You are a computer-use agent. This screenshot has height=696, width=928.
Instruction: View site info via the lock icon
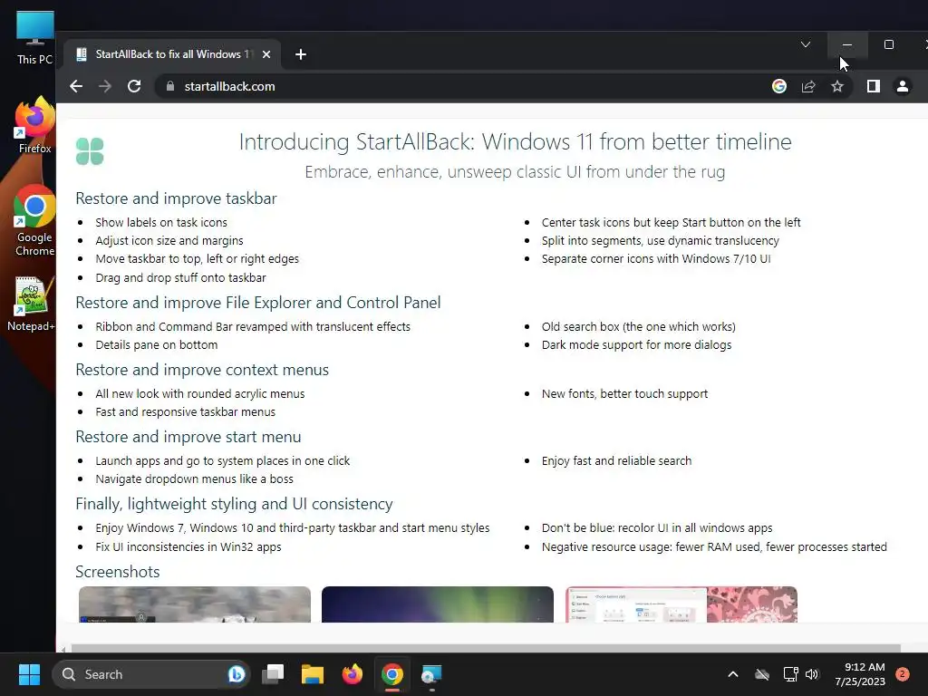tap(170, 86)
